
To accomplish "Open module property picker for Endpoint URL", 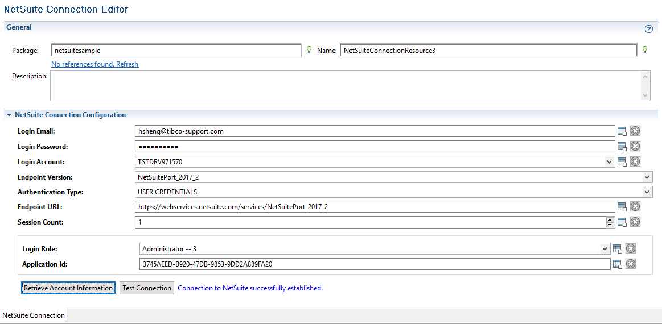I will [x=622, y=207].
